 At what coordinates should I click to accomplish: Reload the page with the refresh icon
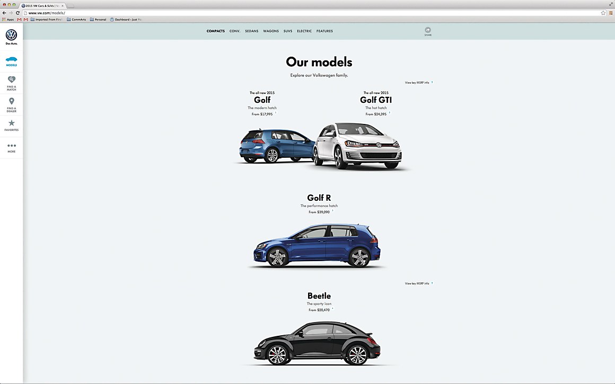17,13
